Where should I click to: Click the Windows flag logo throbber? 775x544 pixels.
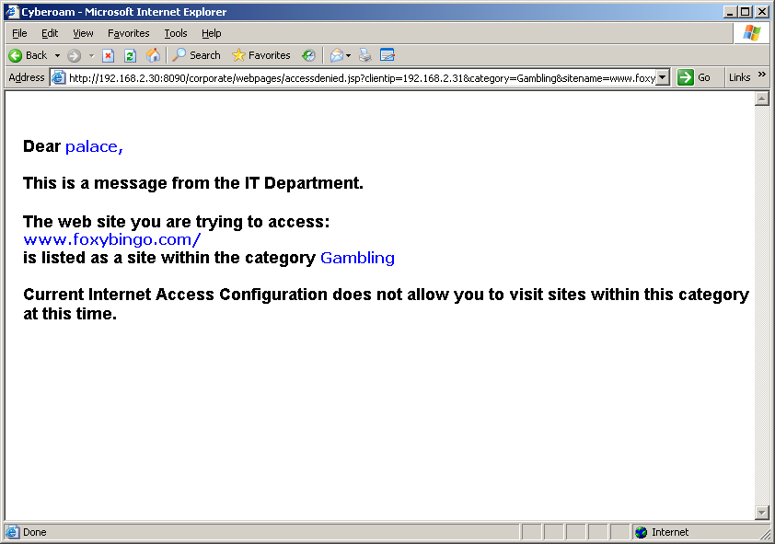[x=751, y=33]
